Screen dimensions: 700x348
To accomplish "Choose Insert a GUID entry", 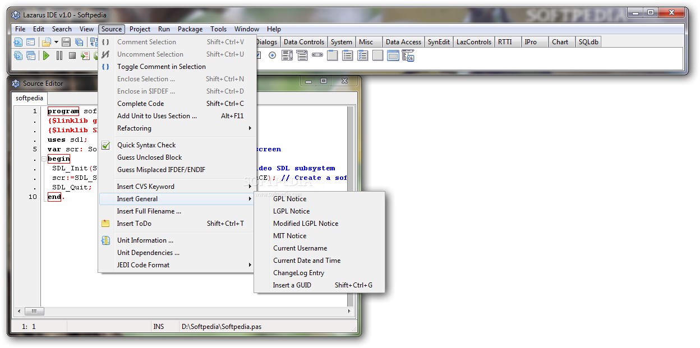I will (320, 285).
